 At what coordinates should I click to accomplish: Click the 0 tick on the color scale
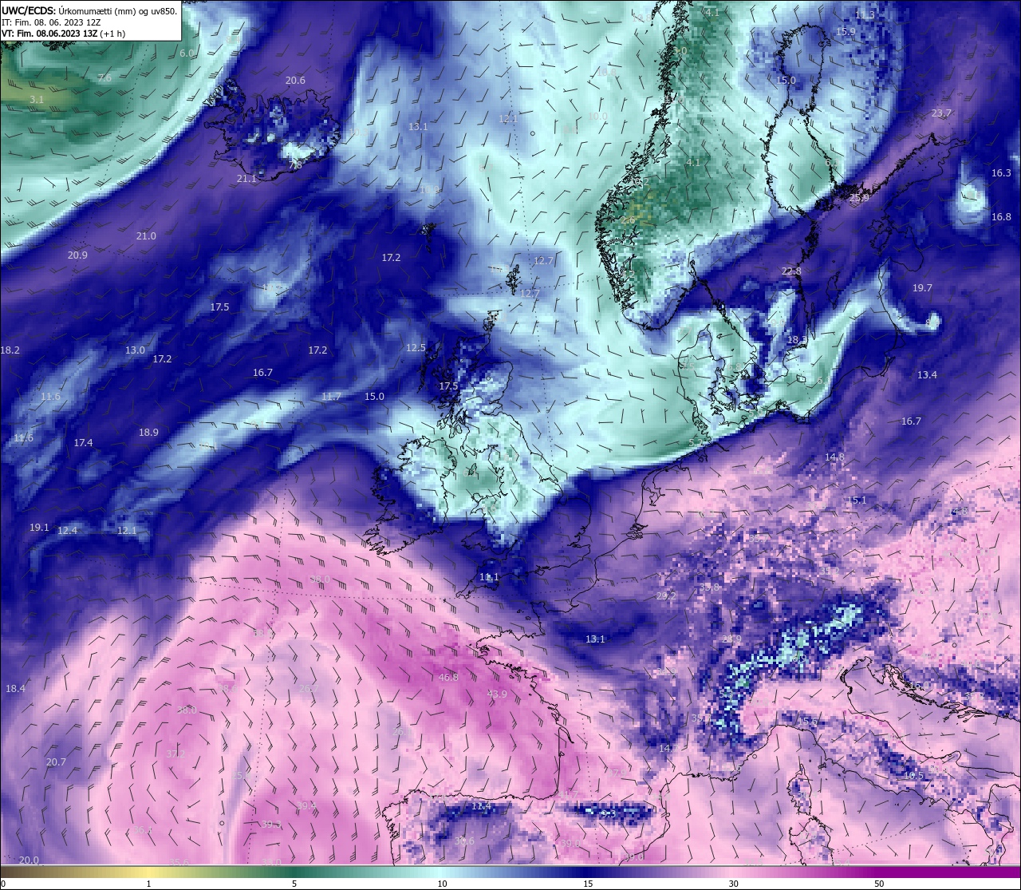pos(2,884)
